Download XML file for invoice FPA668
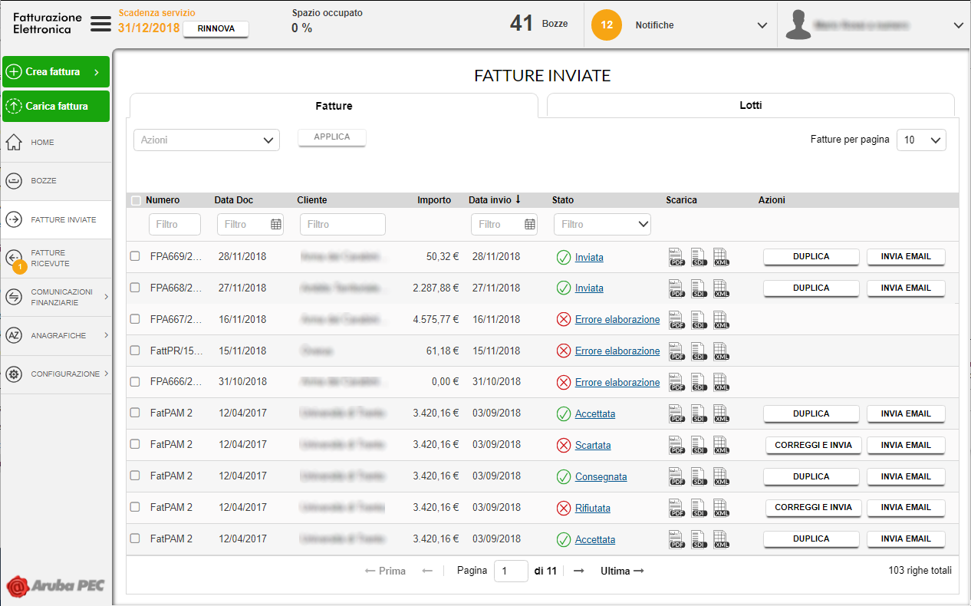Screen dimensions: 971x606 coord(721,288)
